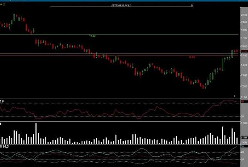Click the D daily timeframe label
This screenshot has width=248, height=167.
[192, 6]
